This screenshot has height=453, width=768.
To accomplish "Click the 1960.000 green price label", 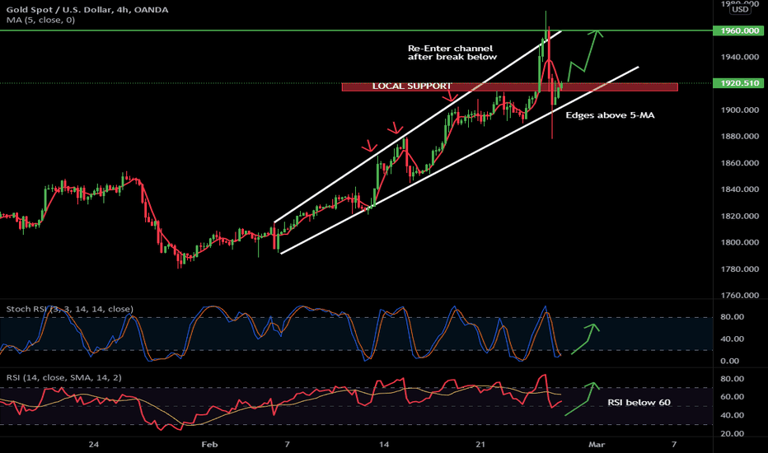I will 740,30.
